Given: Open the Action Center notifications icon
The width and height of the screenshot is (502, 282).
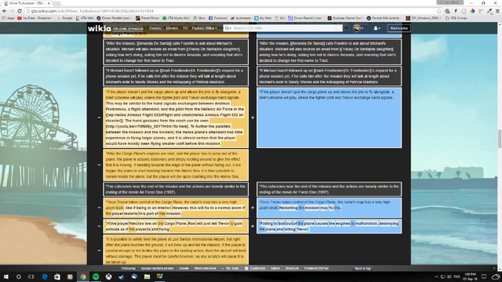Looking at the screenshot, I should 484,277.
